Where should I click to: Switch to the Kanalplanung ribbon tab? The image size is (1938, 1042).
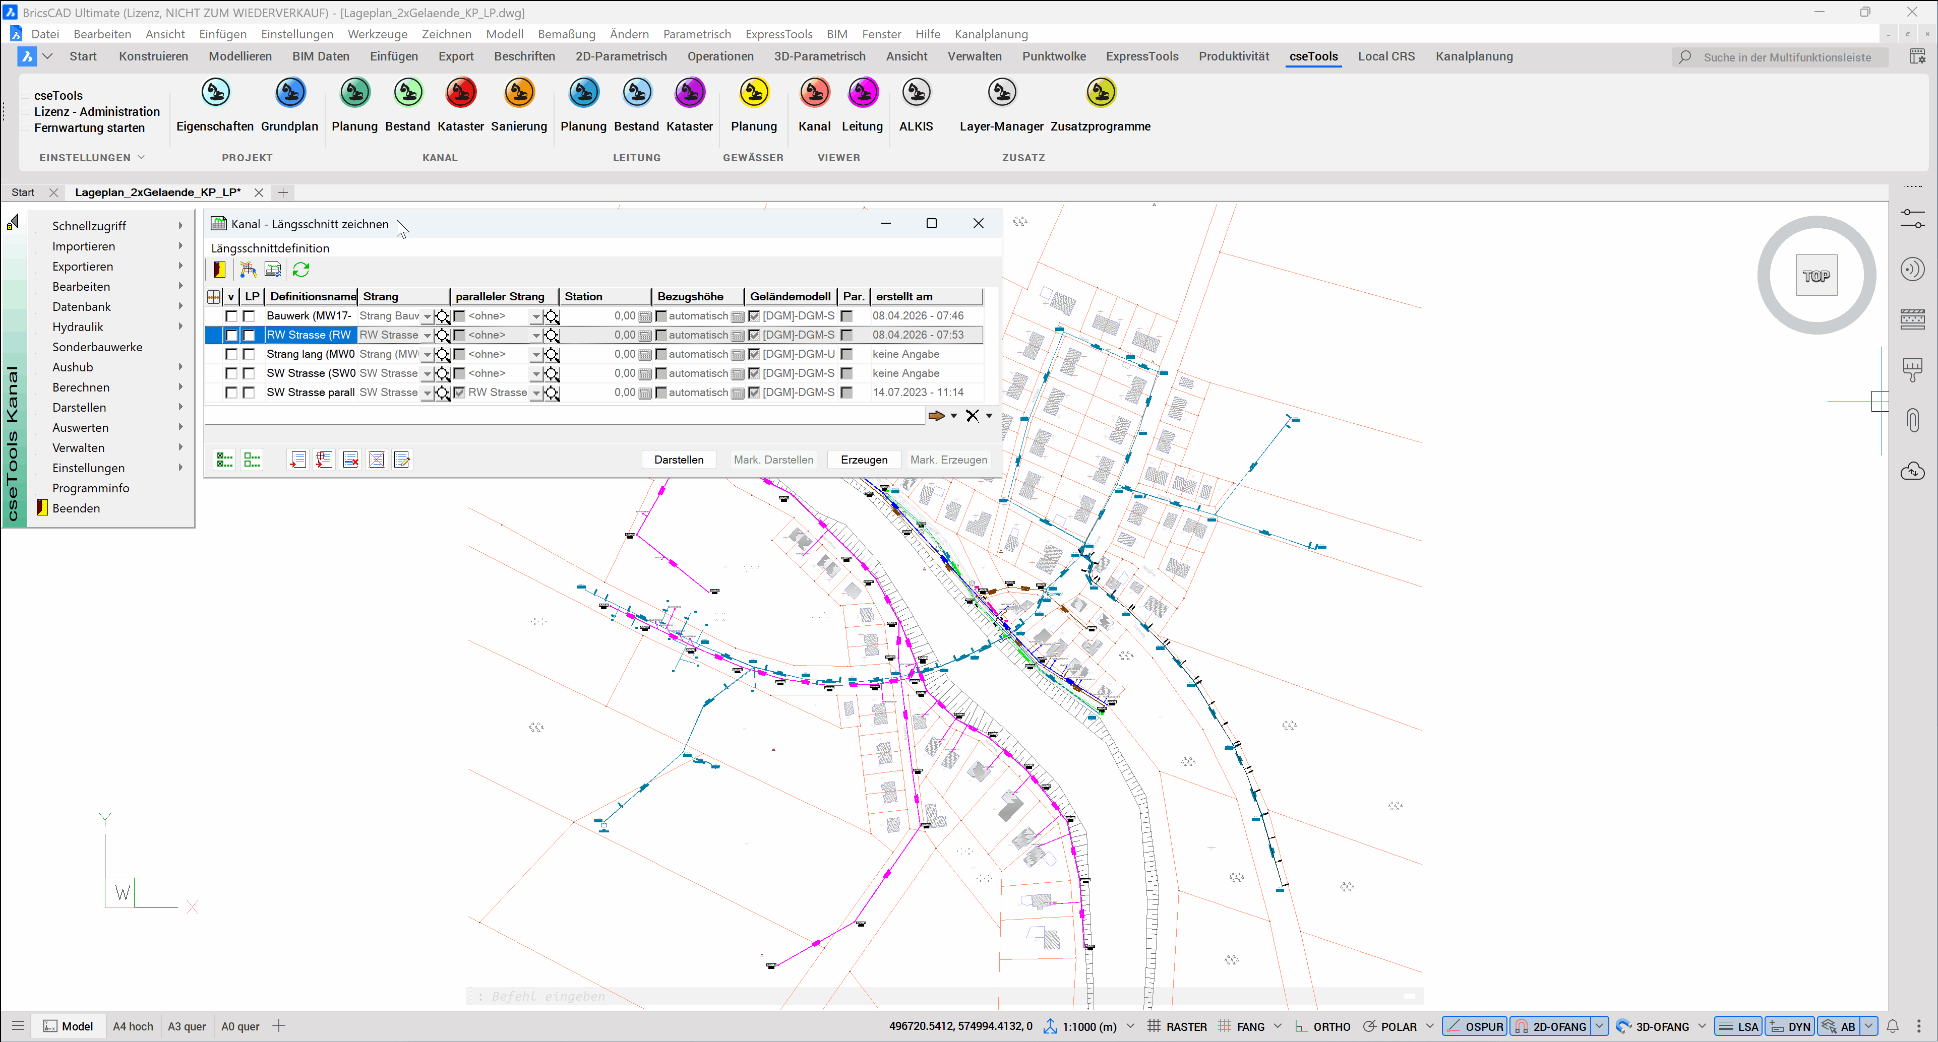click(1473, 56)
